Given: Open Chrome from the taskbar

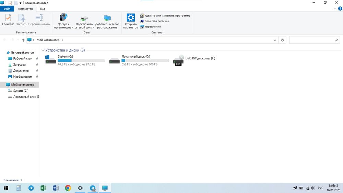Looking at the screenshot, I should point(68,188).
